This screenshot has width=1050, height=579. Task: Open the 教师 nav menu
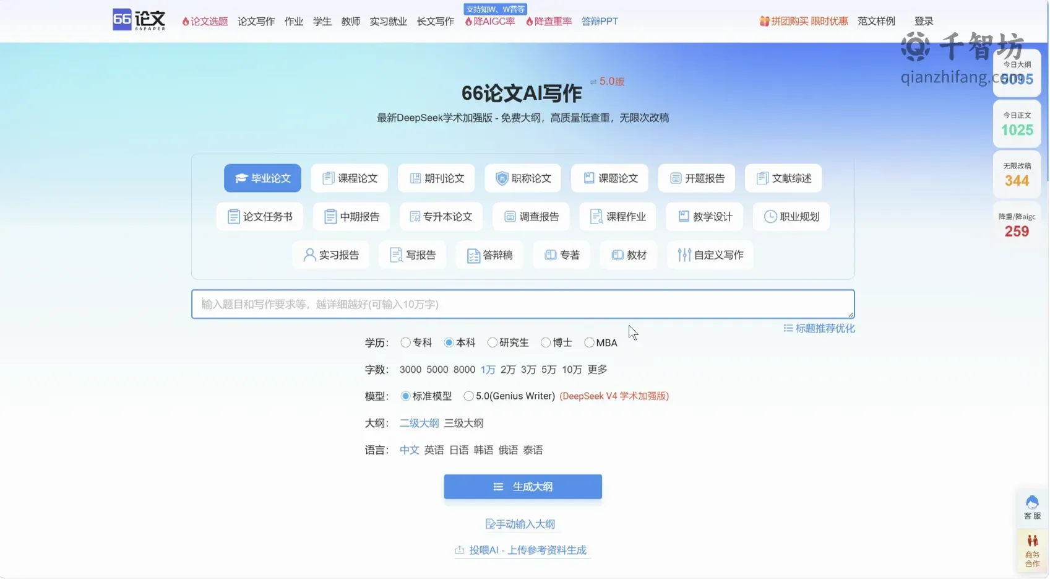(x=351, y=21)
